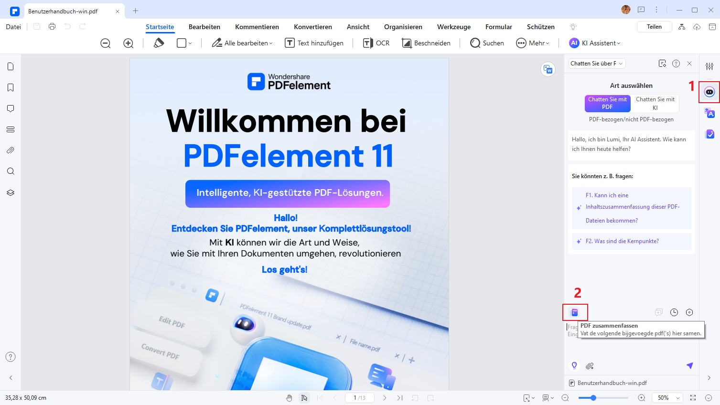720x405 pixels.
Task: Send the chat message with arrow icon
Action: pyautogui.click(x=689, y=365)
